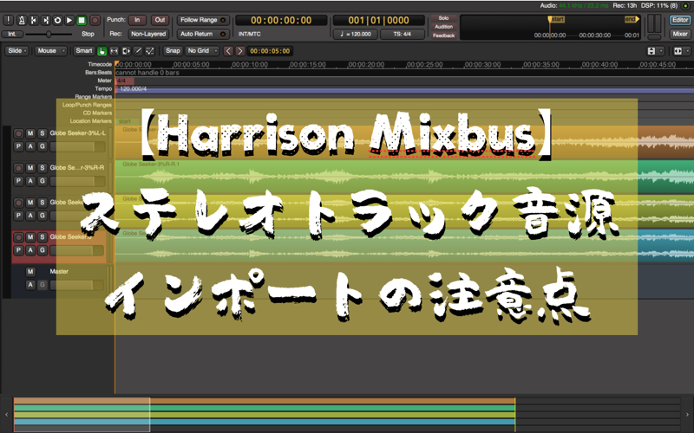Select the Draw pencil tool
Viewport: 694px width, 433px height.
click(138, 51)
